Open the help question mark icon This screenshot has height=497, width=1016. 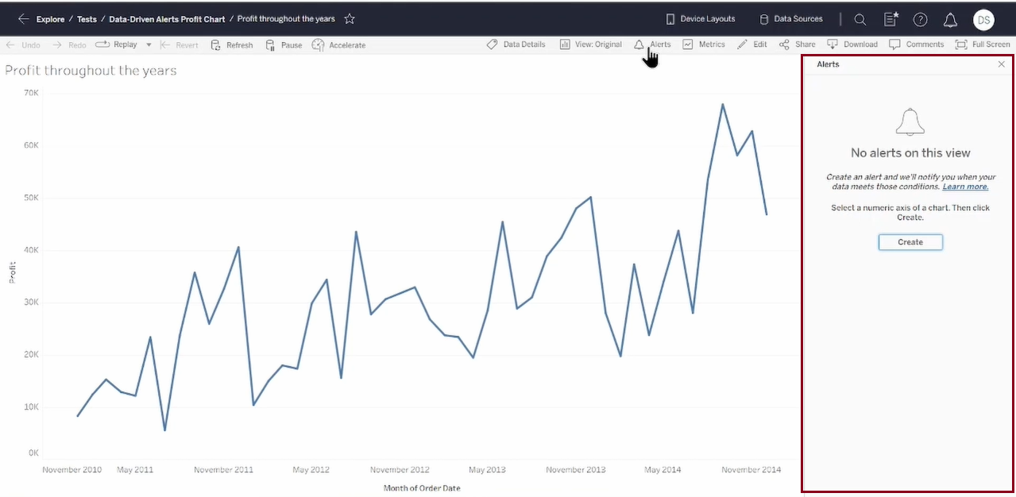coord(920,20)
